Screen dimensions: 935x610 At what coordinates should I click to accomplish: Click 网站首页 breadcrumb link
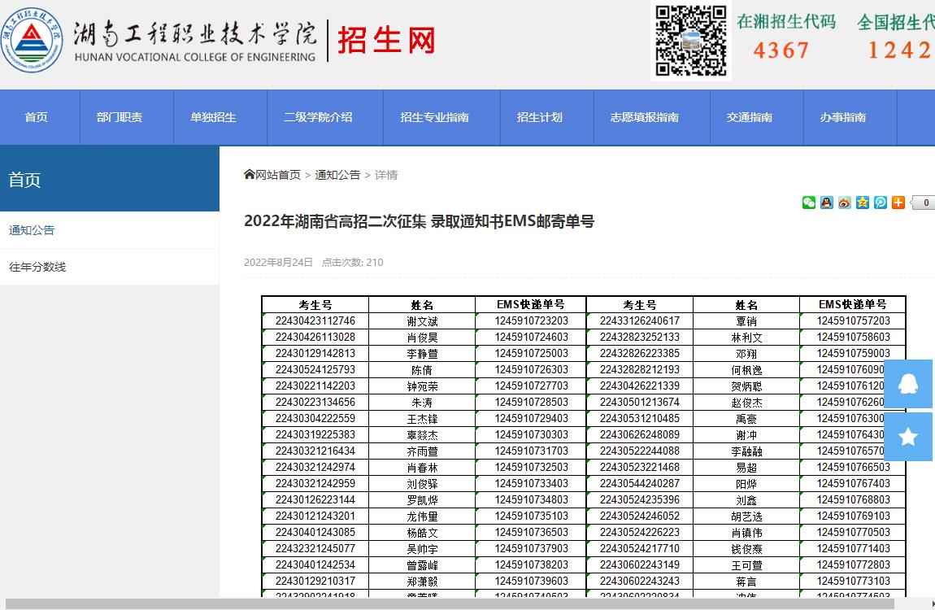coord(278,175)
